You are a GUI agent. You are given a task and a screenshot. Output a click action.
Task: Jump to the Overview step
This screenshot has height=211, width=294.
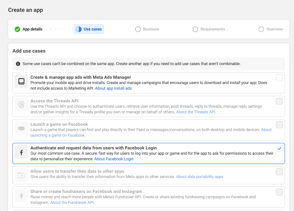pos(271,29)
